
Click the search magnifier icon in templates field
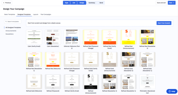point(6,22)
